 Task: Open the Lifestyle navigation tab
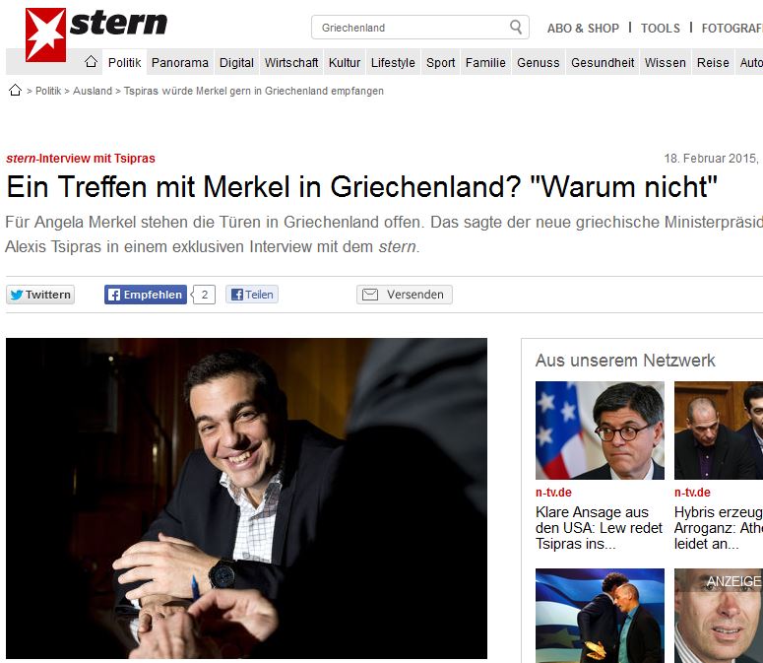(393, 62)
